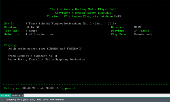Click the 'Ending in: 00:42:20' countdown

point(20,88)
